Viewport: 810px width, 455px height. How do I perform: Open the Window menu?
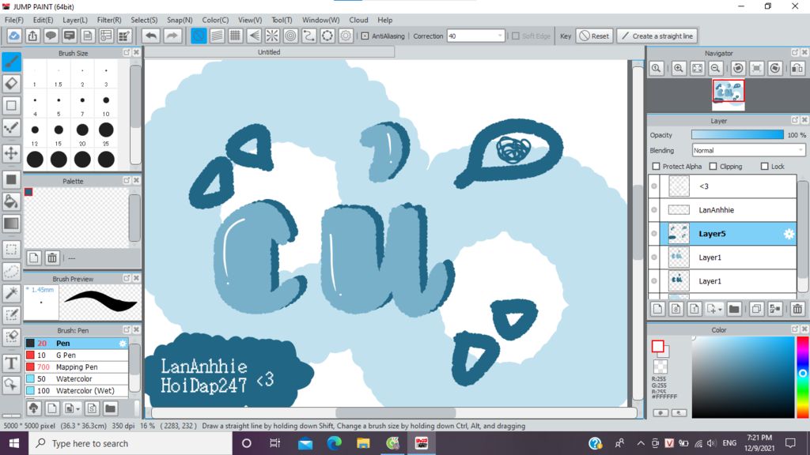tap(321, 20)
